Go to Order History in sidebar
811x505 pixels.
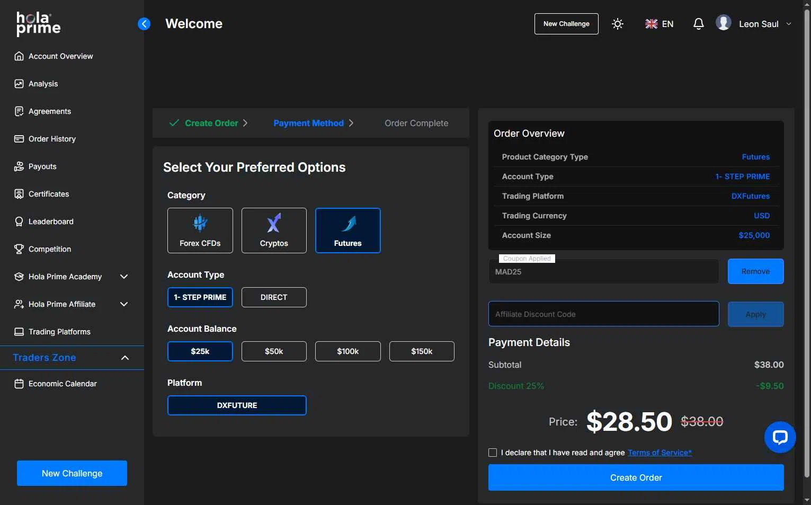click(x=52, y=139)
